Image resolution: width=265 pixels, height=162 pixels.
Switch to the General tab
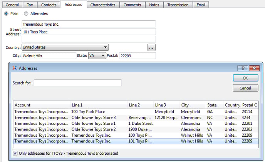12,5
